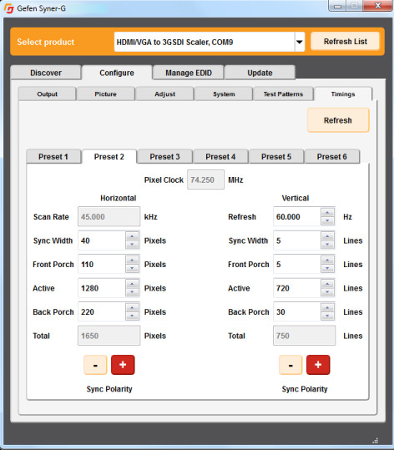Decrease horizontal Back Porch with down arrow

coord(132,316)
